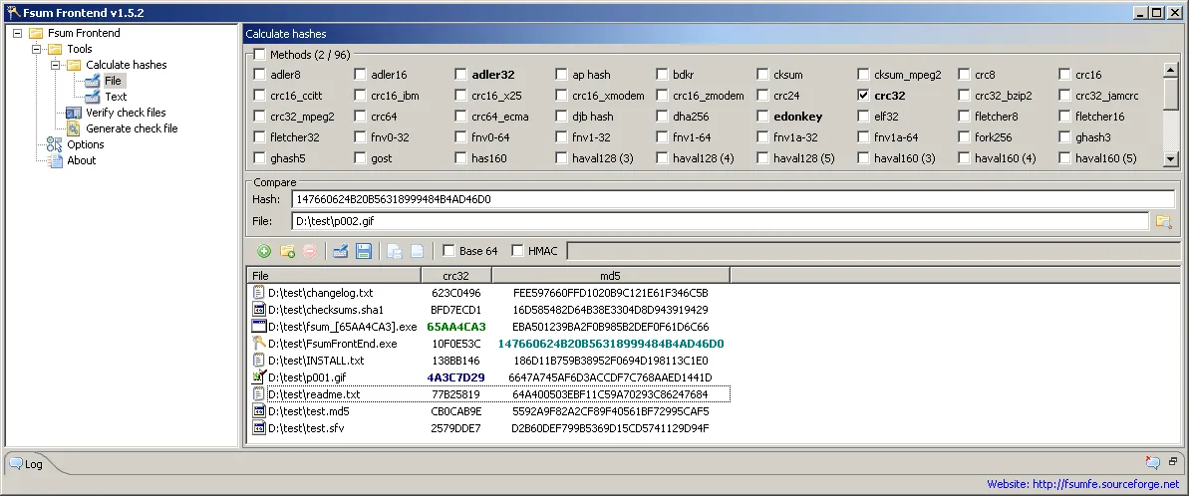This screenshot has width=1189, height=496.
Task: Open the Options icon in the tree
Action: coord(55,144)
